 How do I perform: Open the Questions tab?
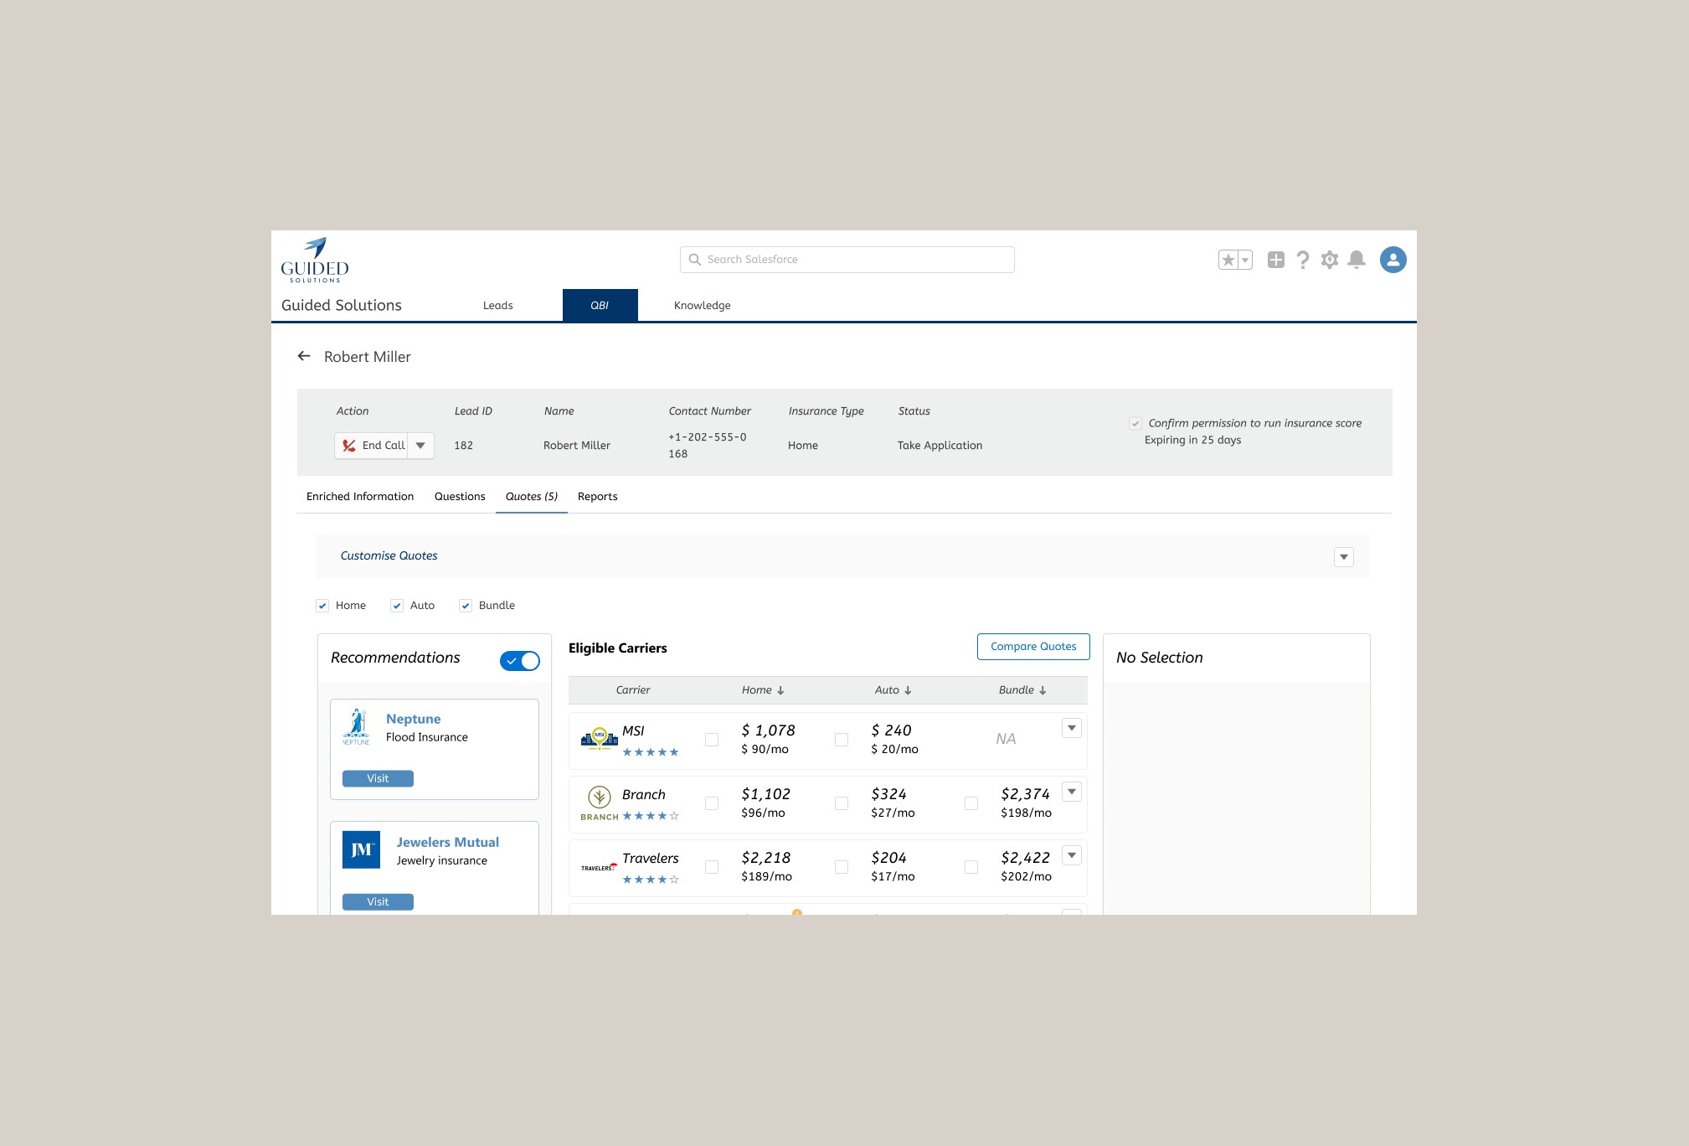click(460, 497)
